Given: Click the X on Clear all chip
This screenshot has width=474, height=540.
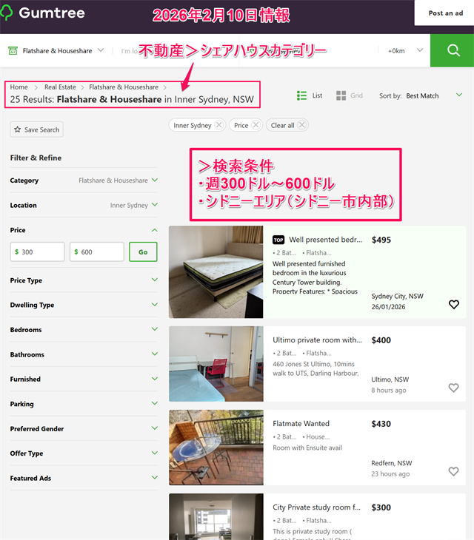Looking at the screenshot, I should [301, 125].
